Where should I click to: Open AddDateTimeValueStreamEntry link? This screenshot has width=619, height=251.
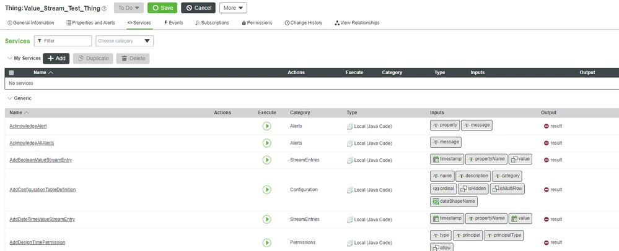pyautogui.click(x=42, y=219)
